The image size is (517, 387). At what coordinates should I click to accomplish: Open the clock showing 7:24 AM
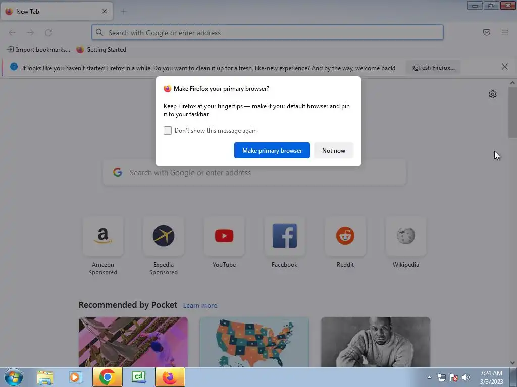coord(491,377)
